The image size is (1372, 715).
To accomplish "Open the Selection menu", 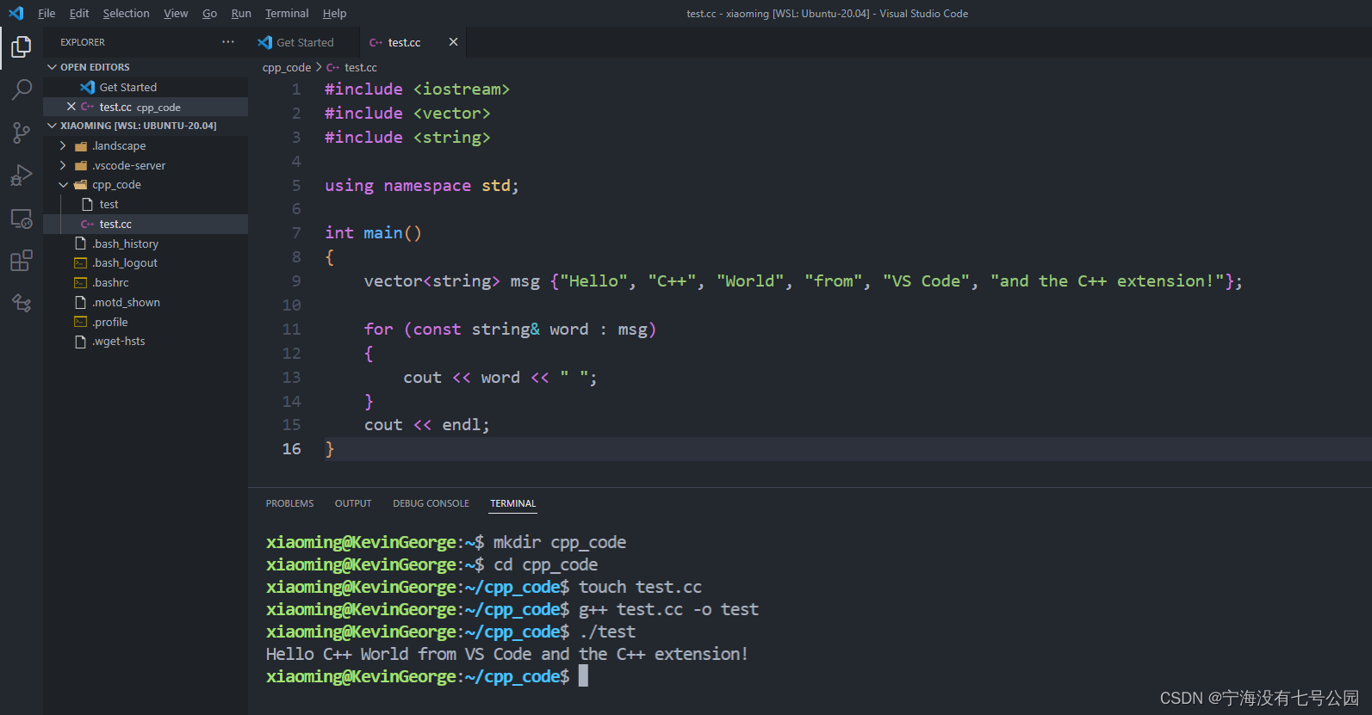I will click(x=126, y=13).
